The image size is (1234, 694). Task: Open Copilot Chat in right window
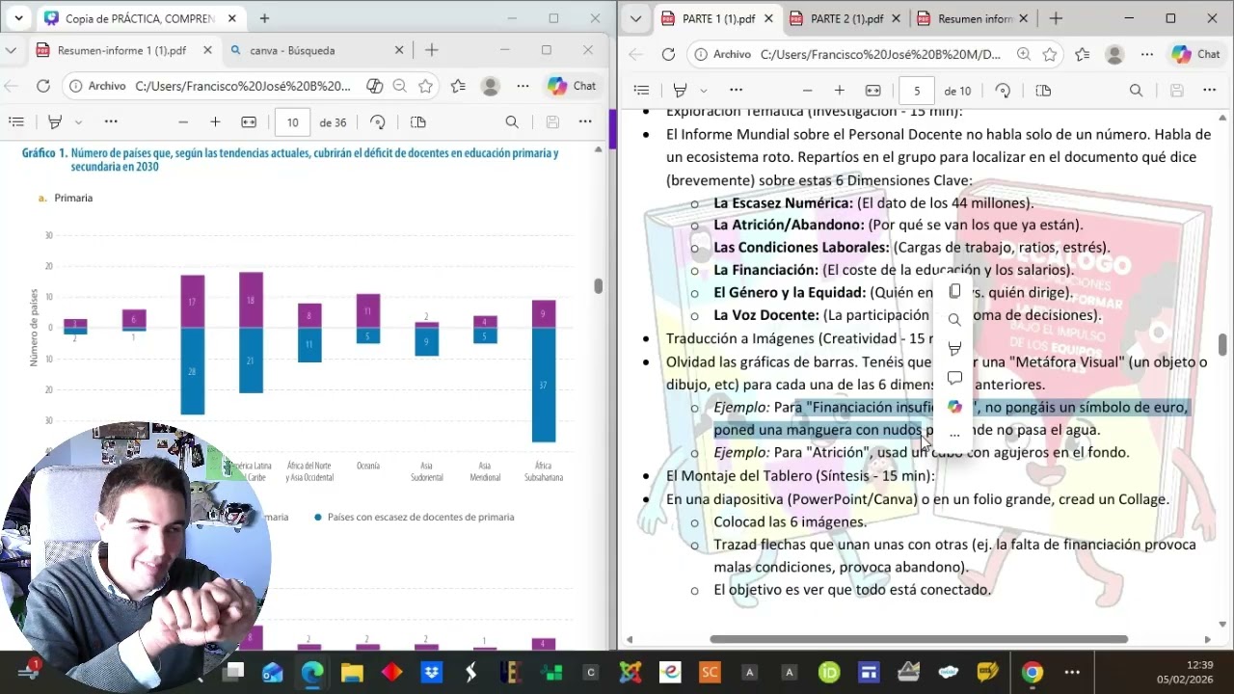1195,55
